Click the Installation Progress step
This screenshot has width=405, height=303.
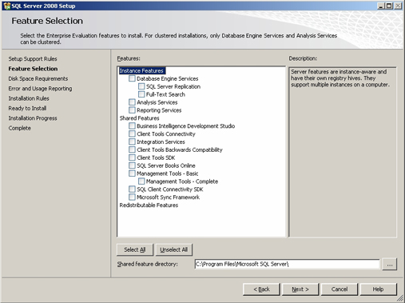click(x=33, y=118)
